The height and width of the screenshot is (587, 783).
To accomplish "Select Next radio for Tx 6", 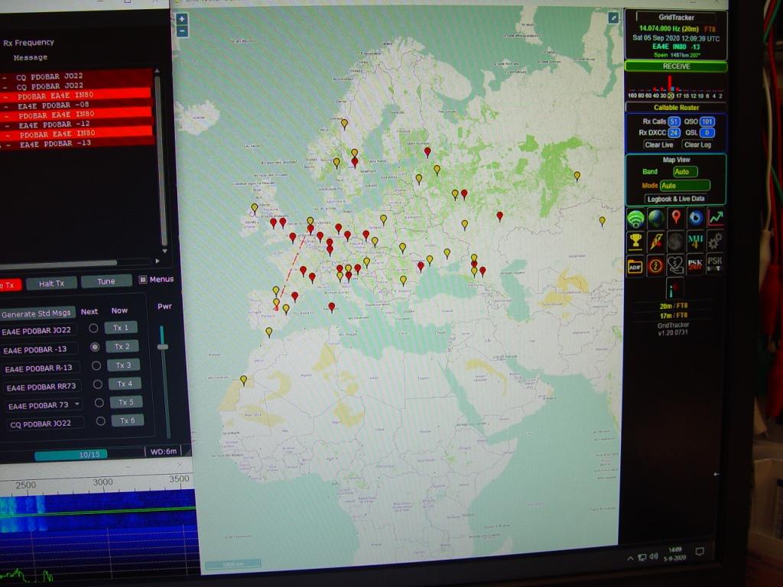I will [x=101, y=421].
